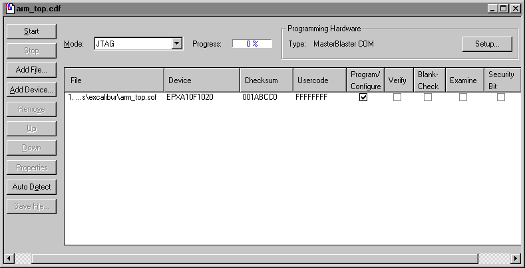Uncheck Program/Configure for arm_top.sof
The image size is (525, 268).
pos(363,97)
